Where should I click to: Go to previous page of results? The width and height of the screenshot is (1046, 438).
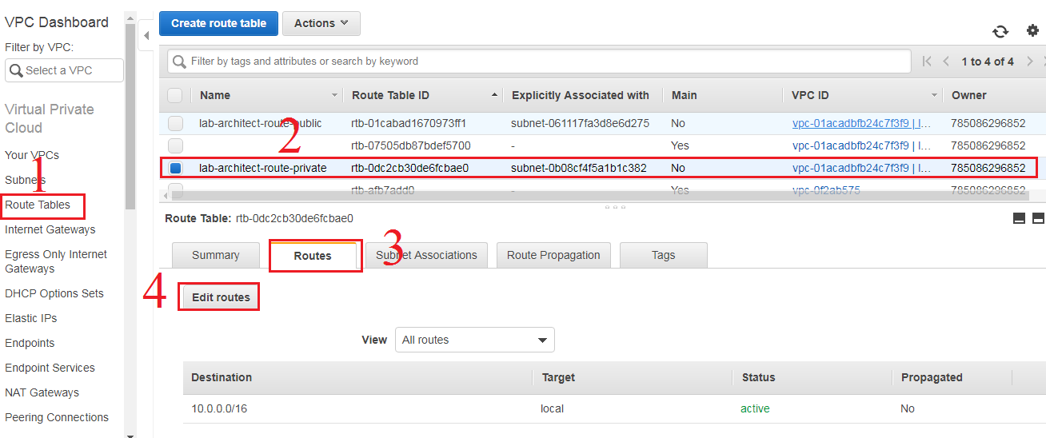point(946,62)
